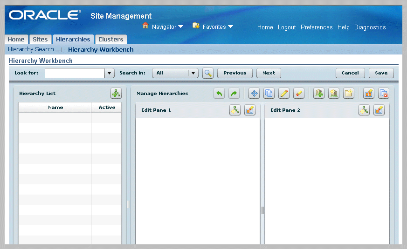Select the Hierarchy Workbench subtab
407x249 pixels.
[x=101, y=49]
